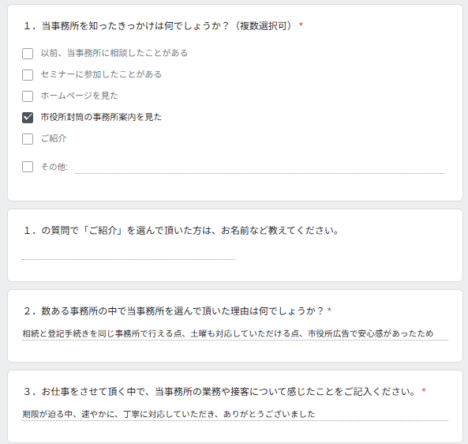Click the question 3 answer field about 期限が迫る中
Viewport: 468px width, 444px height.
(x=235, y=414)
